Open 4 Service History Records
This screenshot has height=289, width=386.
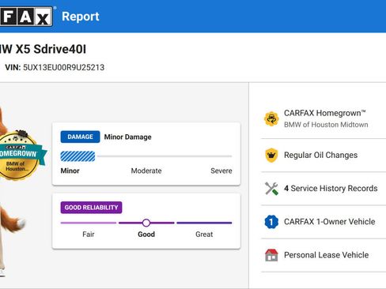point(324,189)
